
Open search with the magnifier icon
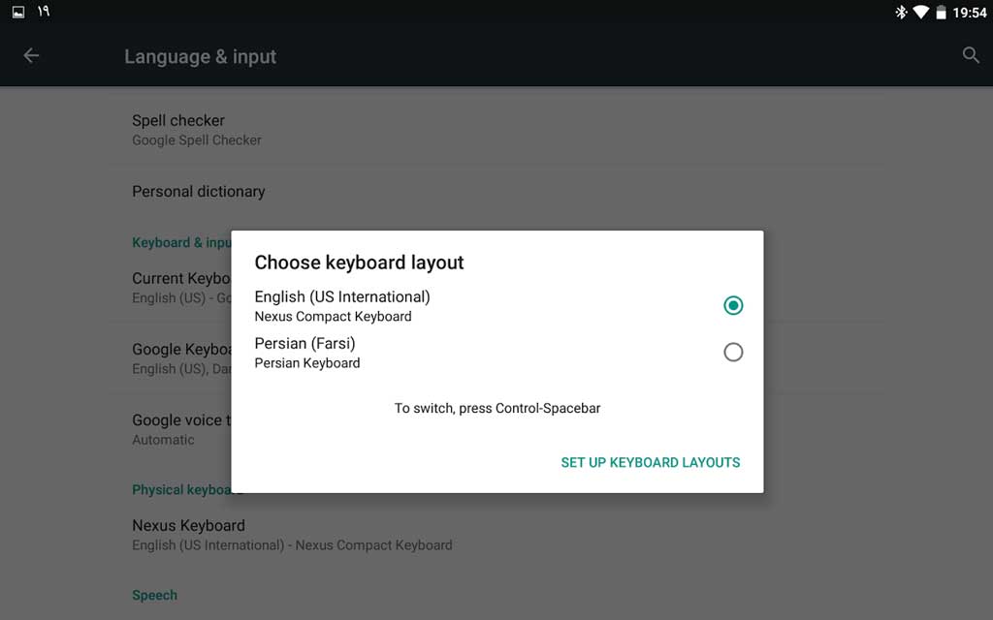coord(971,56)
